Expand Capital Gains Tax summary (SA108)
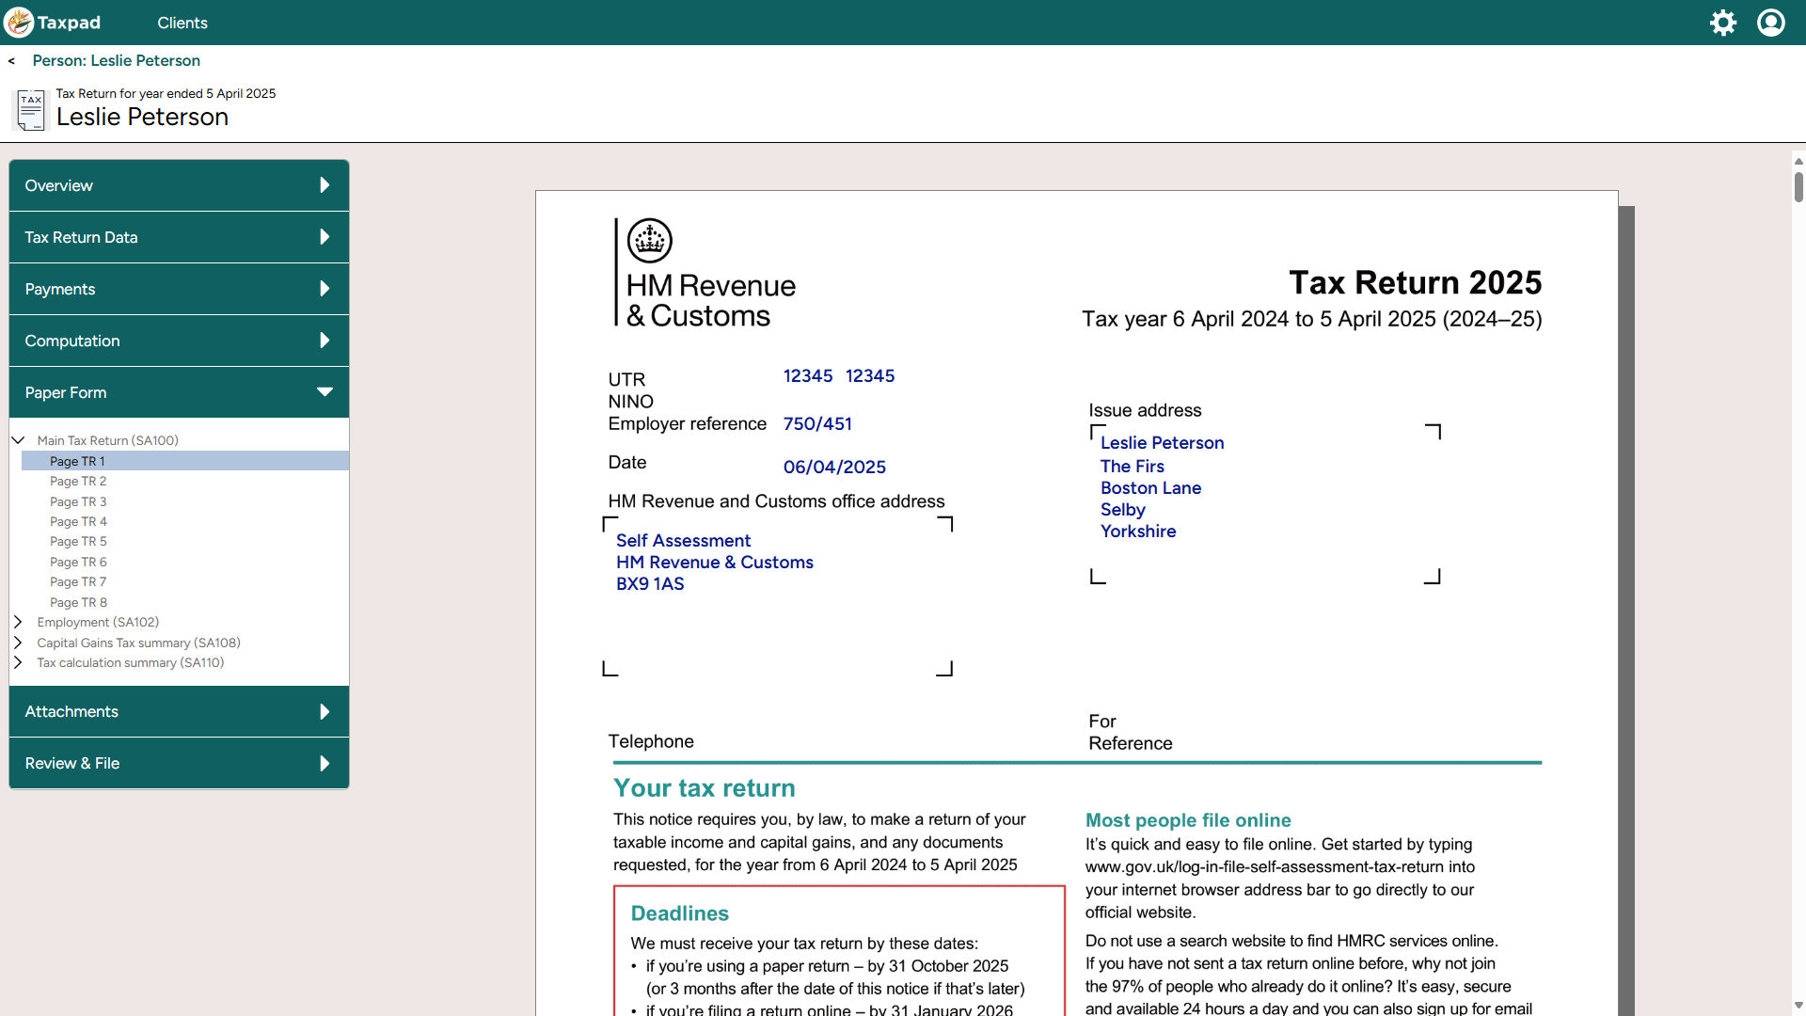This screenshot has height=1016, width=1806. point(18,643)
